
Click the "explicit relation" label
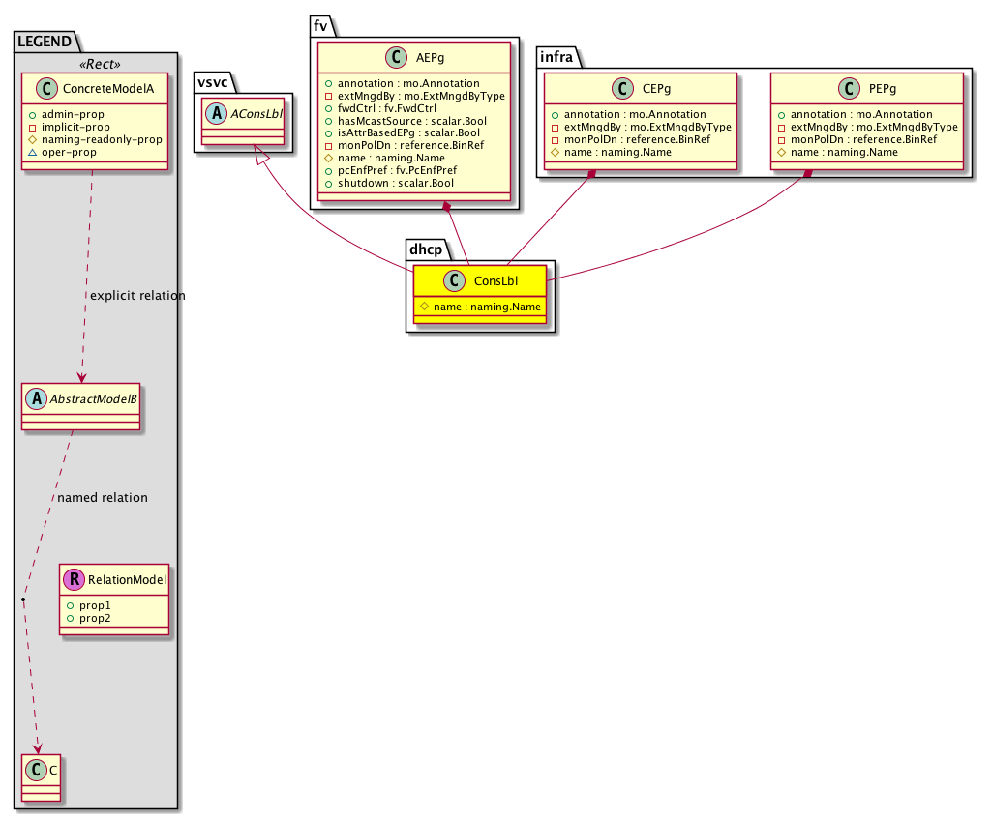[x=136, y=295]
